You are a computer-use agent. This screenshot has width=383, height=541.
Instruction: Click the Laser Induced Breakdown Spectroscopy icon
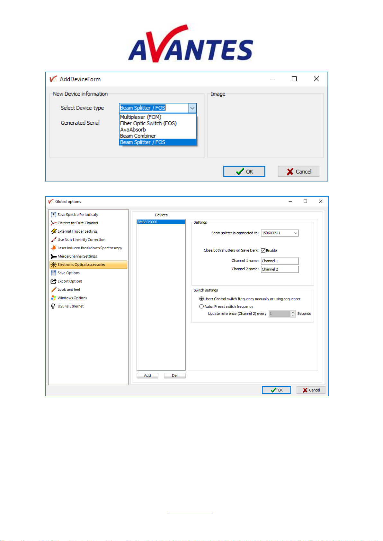click(x=54, y=248)
